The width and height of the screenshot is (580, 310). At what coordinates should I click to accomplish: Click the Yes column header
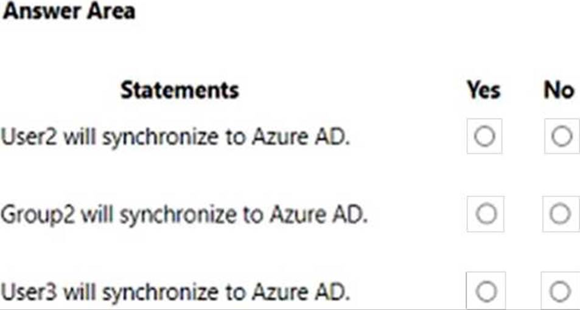click(483, 90)
